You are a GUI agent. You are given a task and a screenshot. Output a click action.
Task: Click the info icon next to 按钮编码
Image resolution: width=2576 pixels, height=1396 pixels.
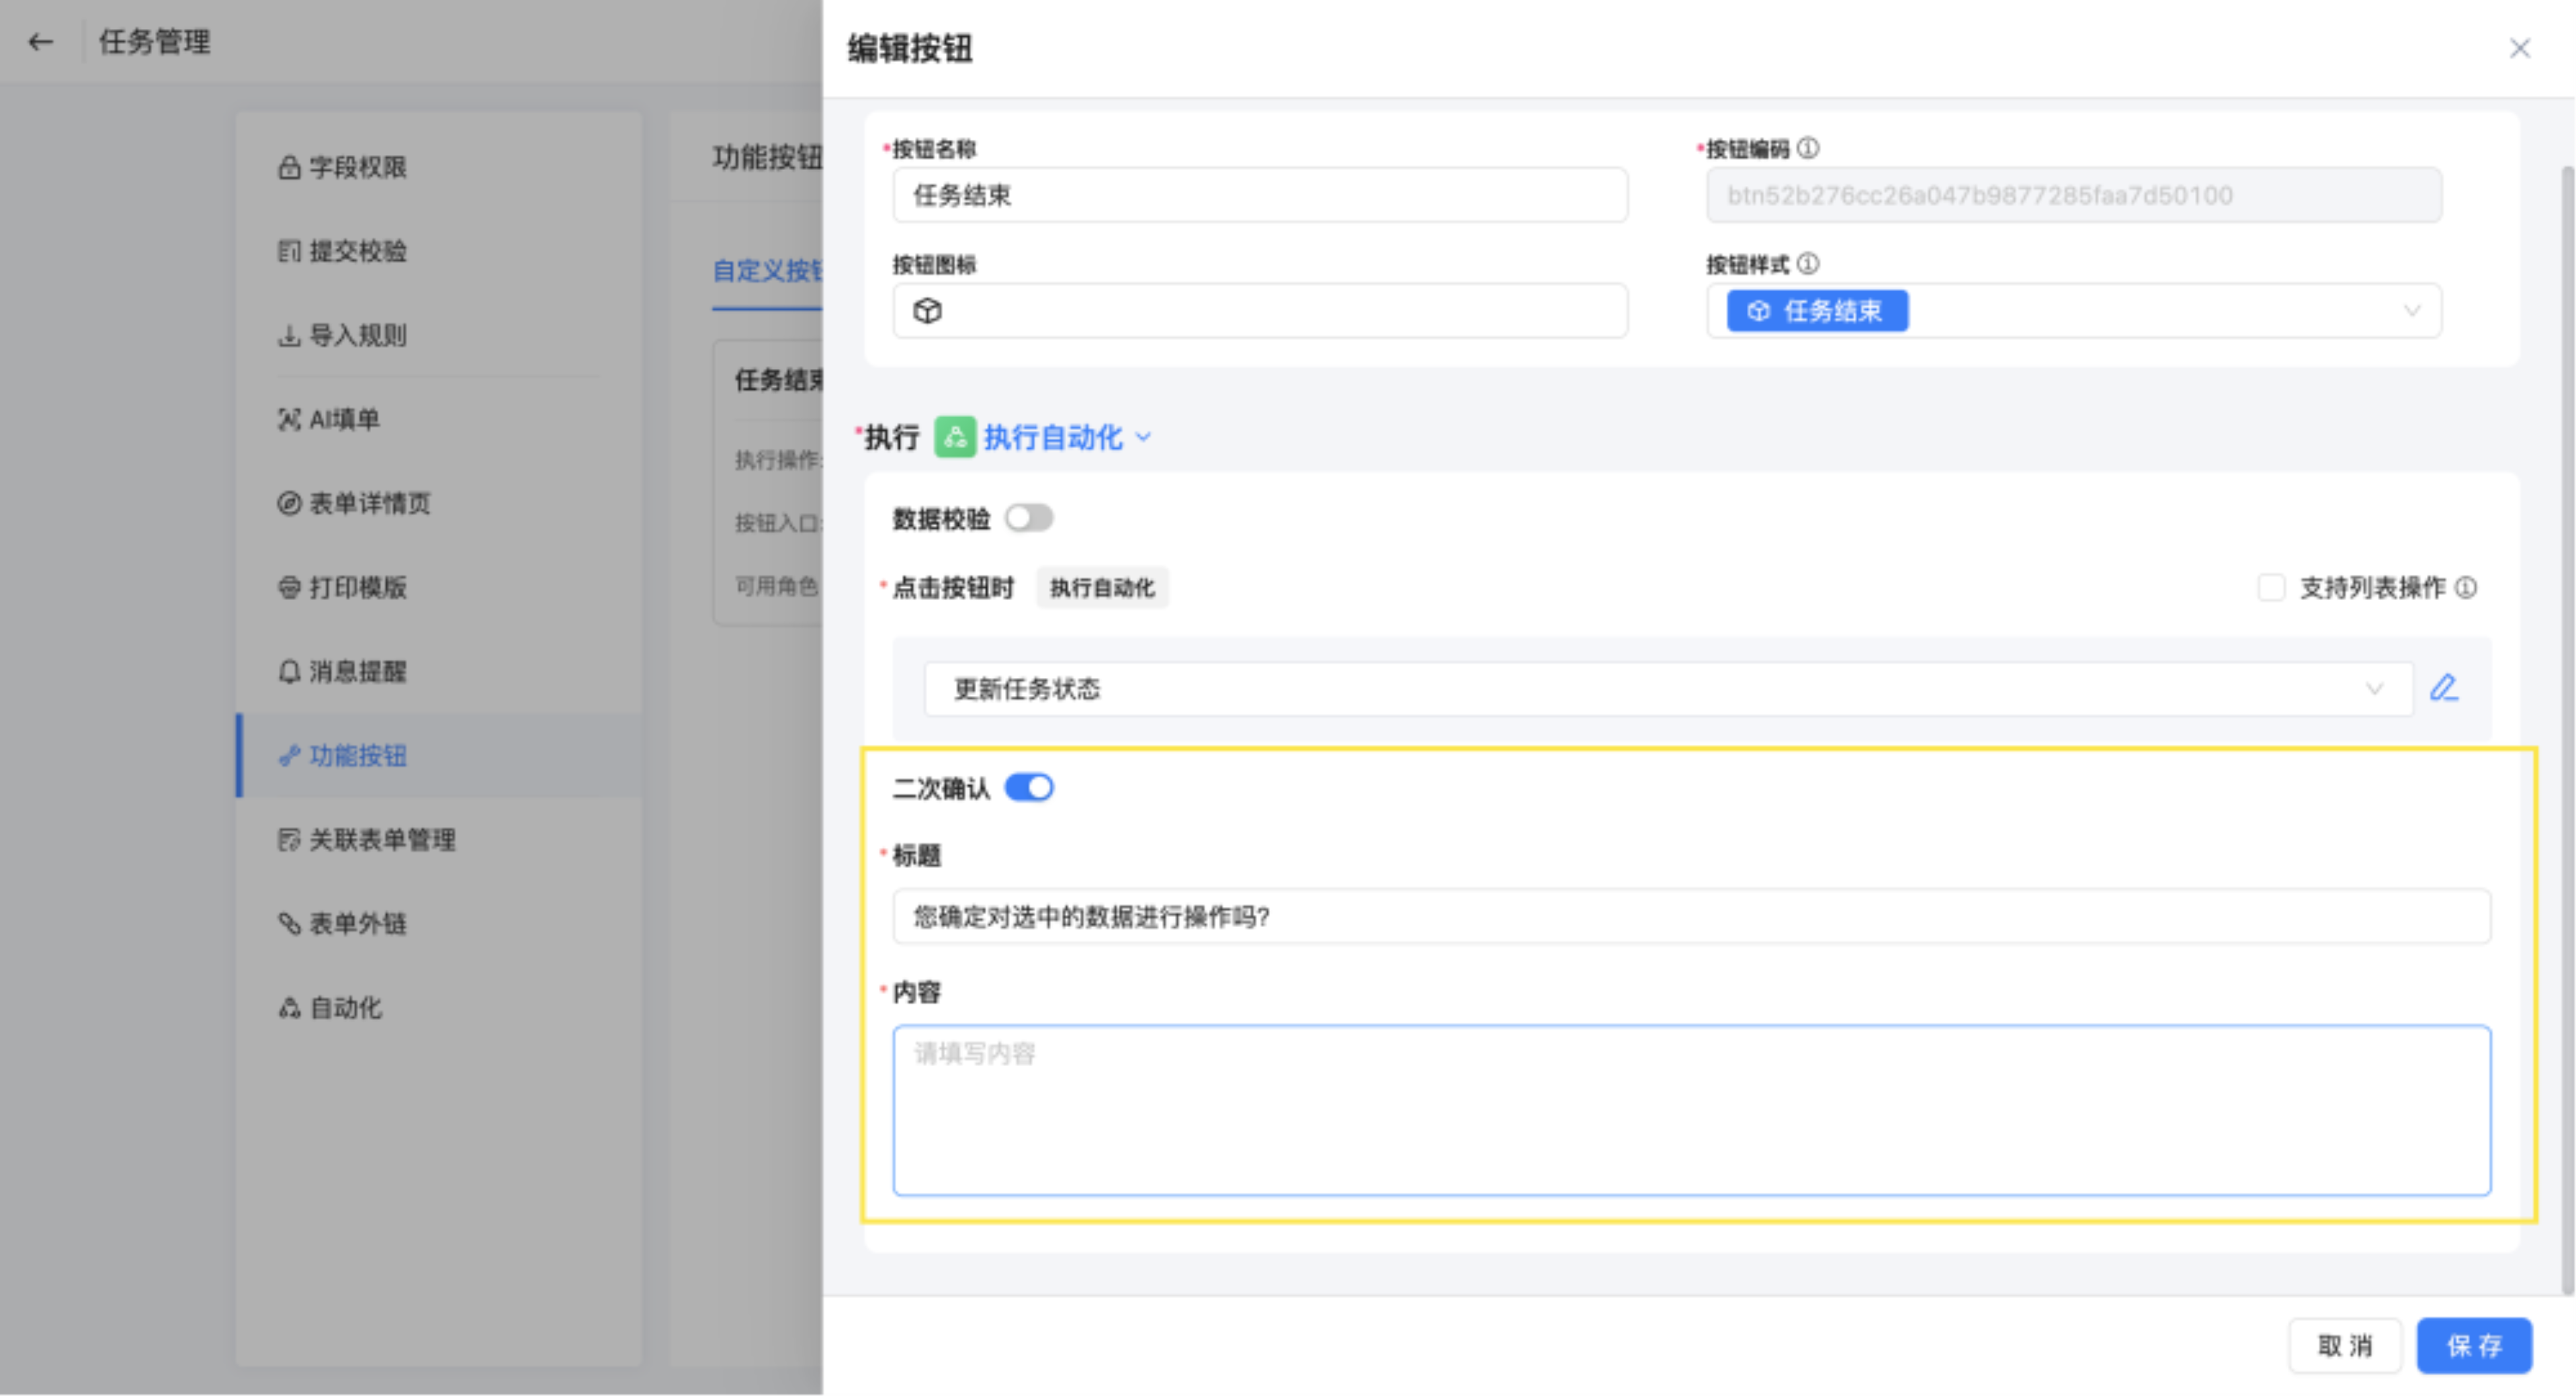click(1808, 148)
